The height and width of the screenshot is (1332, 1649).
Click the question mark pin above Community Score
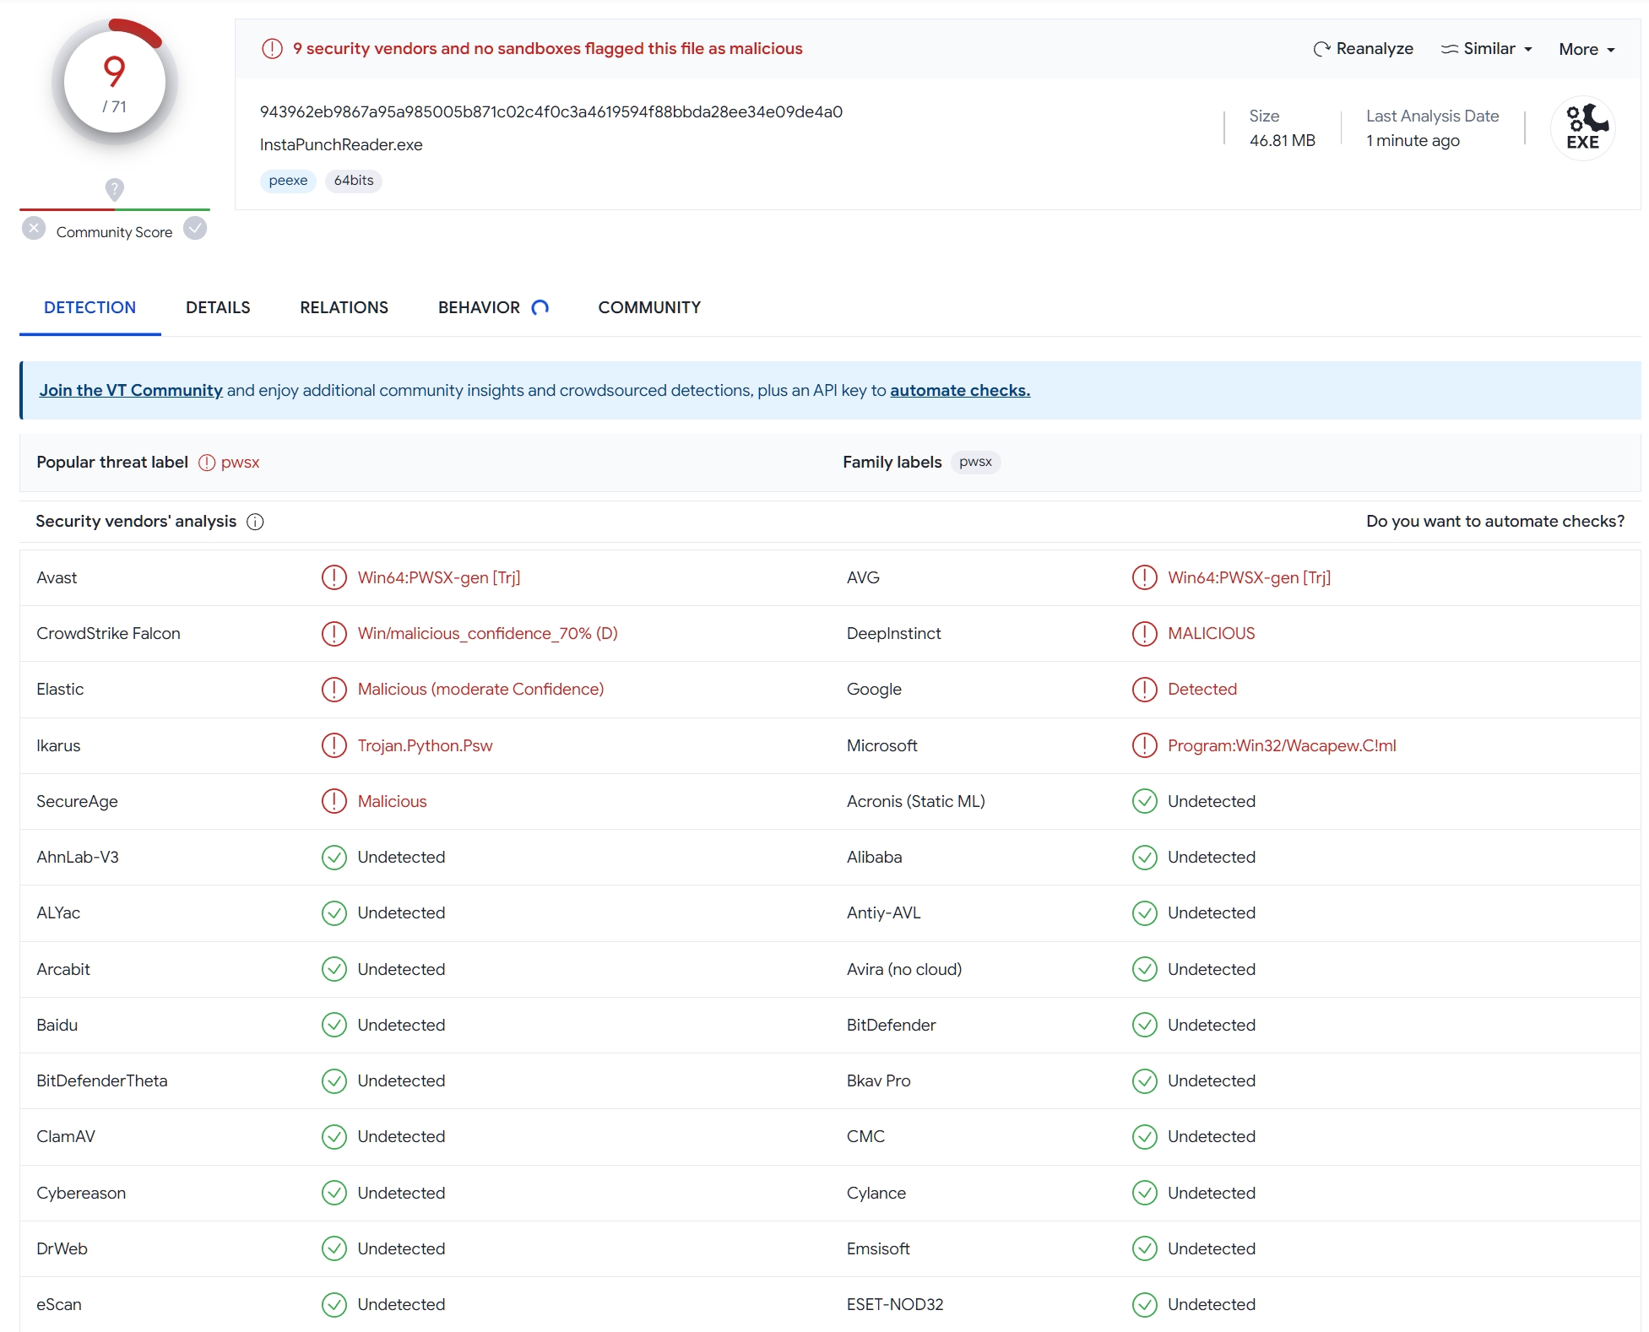(115, 188)
